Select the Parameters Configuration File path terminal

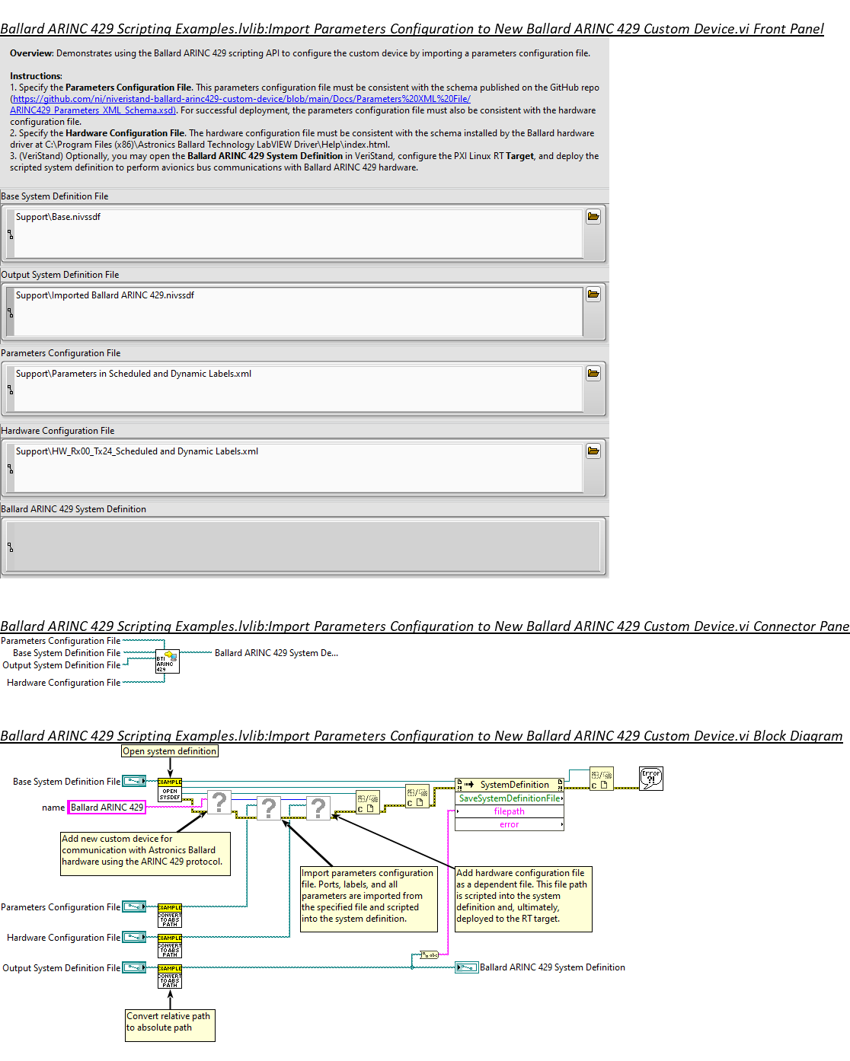(x=134, y=906)
